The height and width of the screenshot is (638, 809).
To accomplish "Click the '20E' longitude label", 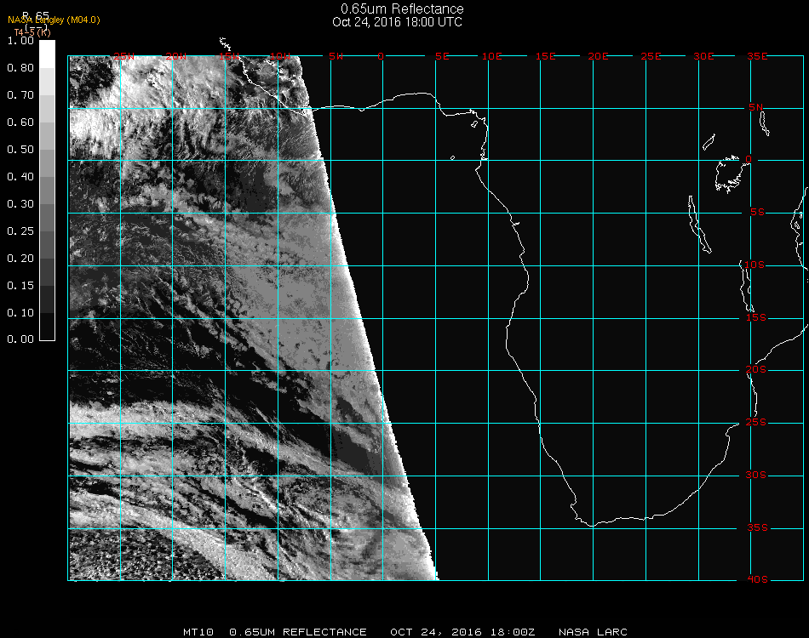I will tap(598, 57).
